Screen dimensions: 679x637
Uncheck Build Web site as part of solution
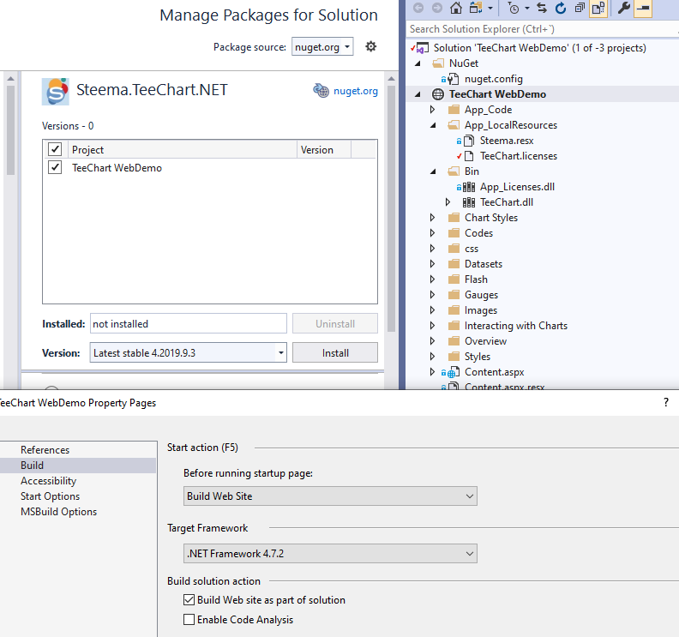coord(189,600)
